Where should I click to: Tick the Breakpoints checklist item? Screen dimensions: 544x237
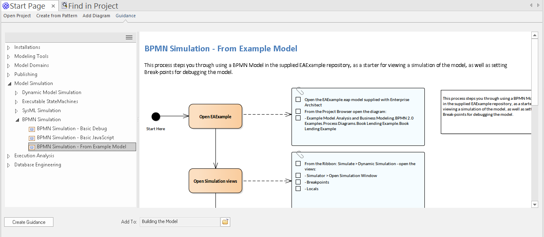tap(298, 182)
